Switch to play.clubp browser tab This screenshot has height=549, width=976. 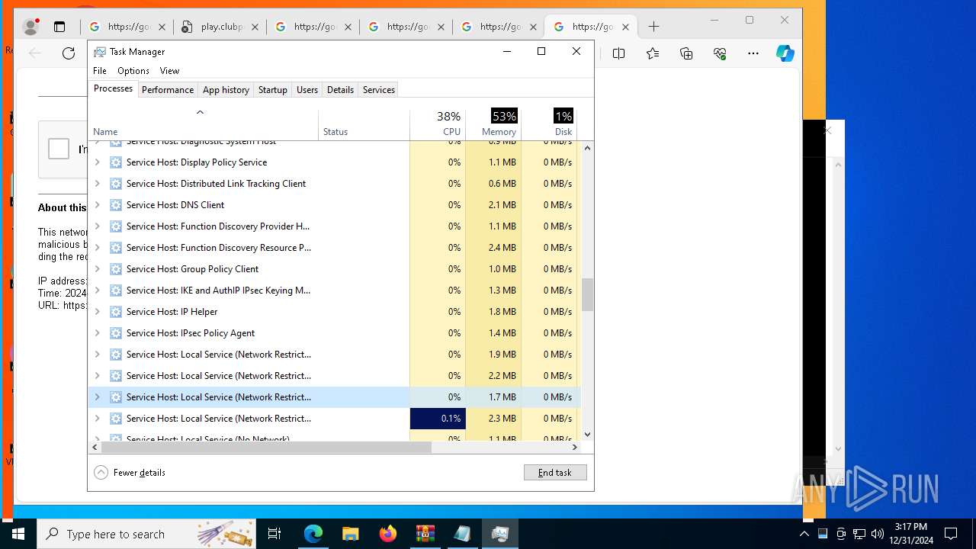coord(220,27)
